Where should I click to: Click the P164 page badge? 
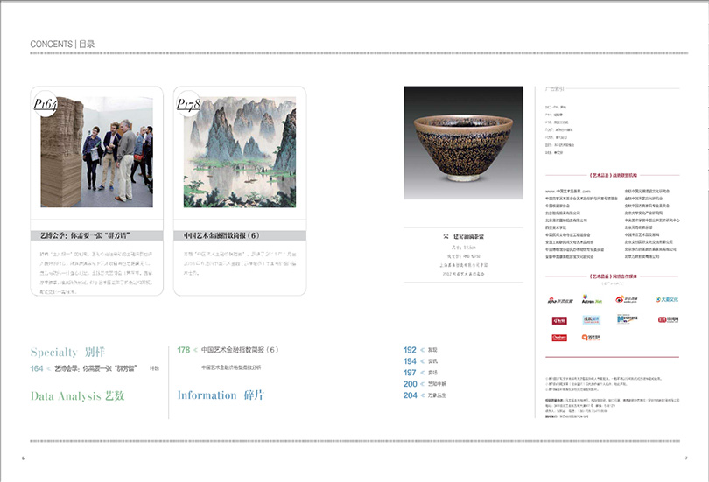point(45,104)
